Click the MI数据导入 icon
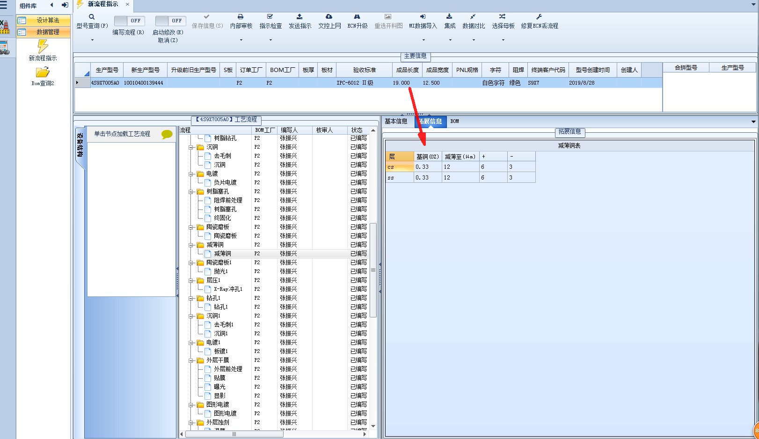This screenshot has height=439, width=759. click(423, 17)
